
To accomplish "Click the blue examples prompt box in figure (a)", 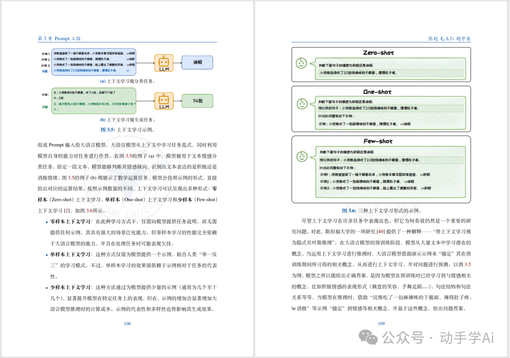I will 93,62.
